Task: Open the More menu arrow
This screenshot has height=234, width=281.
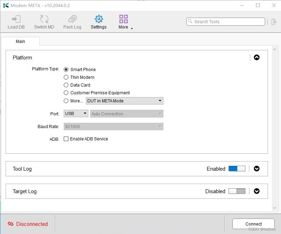Action: (x=132, y=29)
